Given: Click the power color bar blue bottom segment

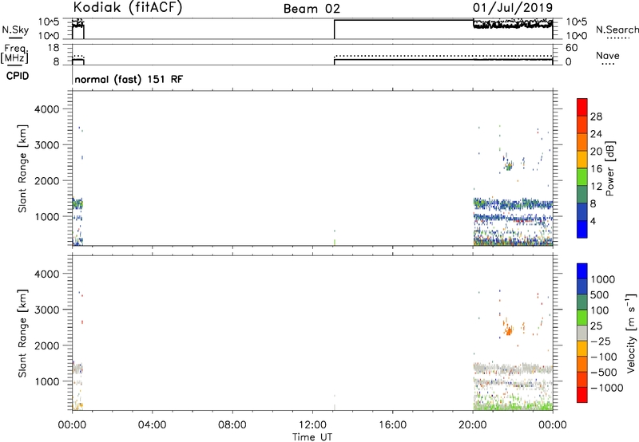Looking at the screenshot, I should tap(582, 229).
